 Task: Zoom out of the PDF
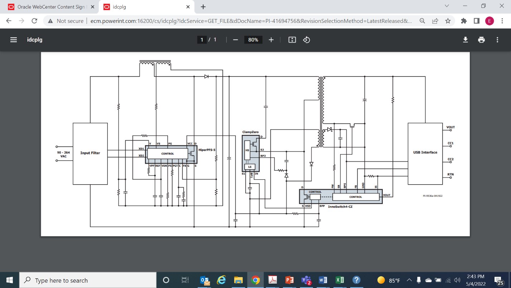point(235,40)
